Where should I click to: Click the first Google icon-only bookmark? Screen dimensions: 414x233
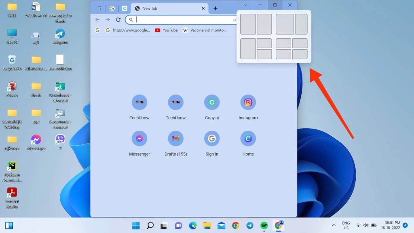point(97,30)
